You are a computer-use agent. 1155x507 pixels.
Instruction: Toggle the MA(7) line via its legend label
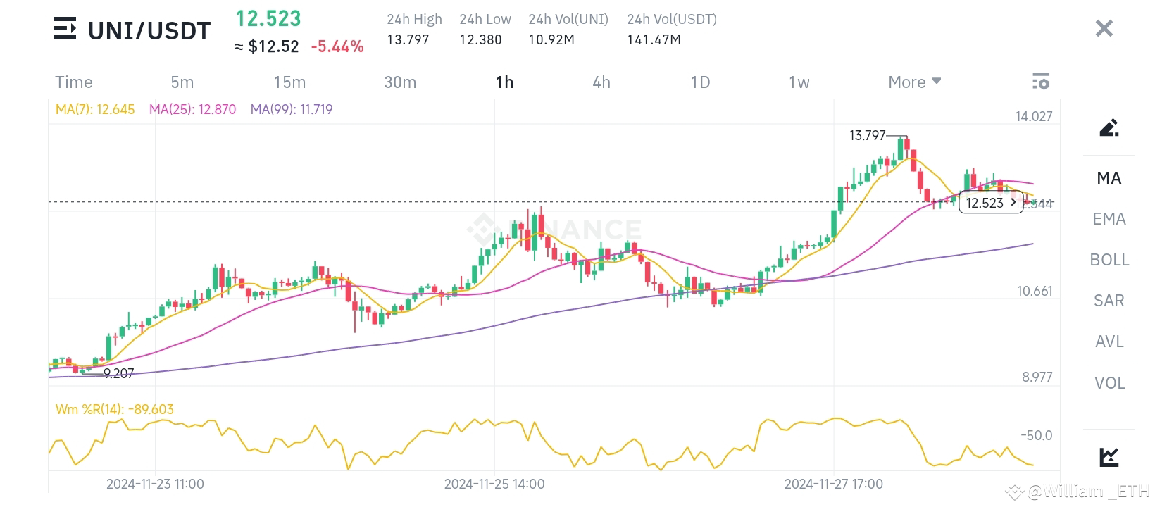(x=96, y=109)
